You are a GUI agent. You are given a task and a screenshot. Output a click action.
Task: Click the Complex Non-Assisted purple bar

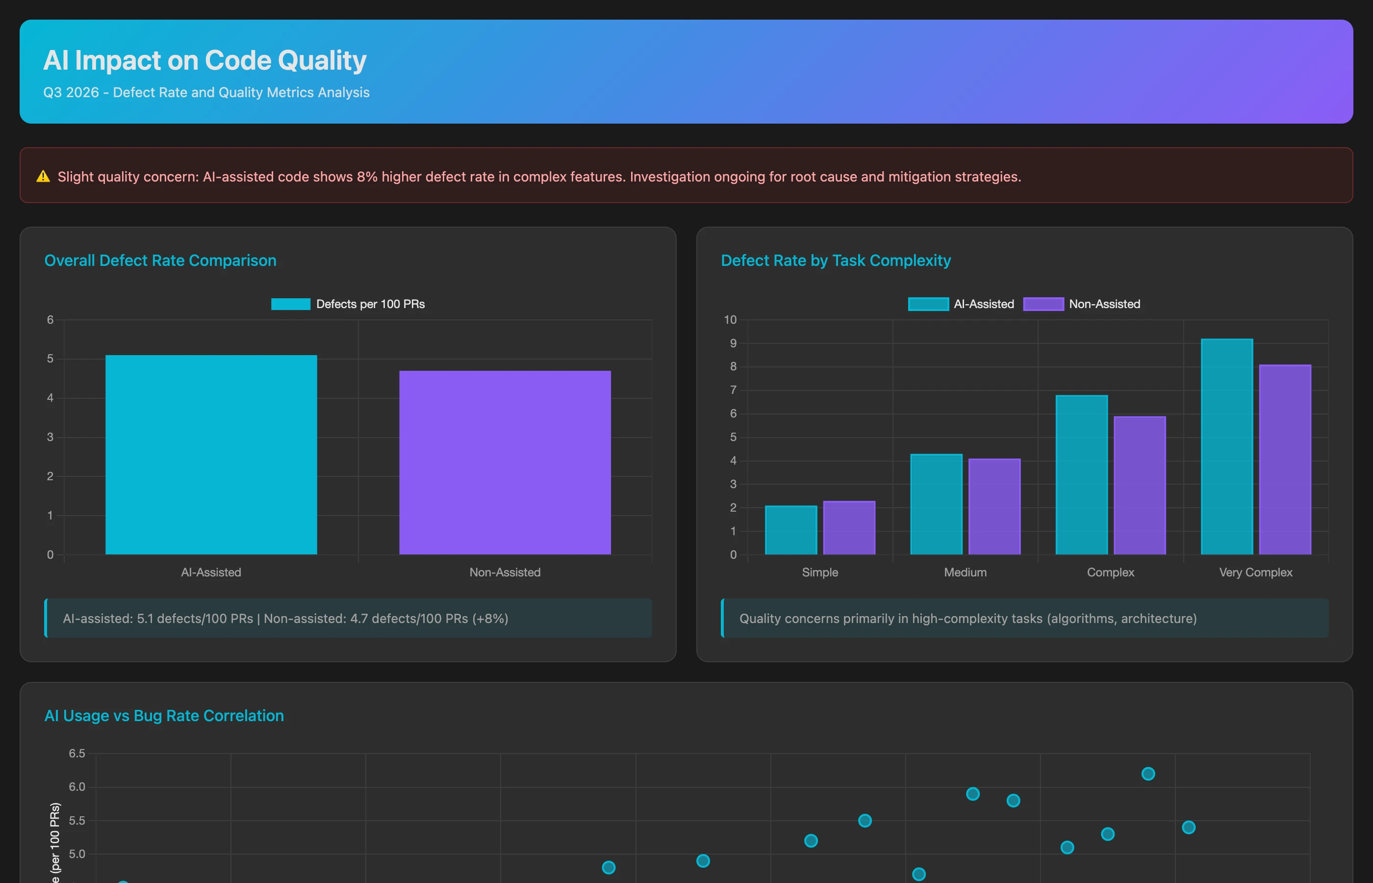[1140, 485]
